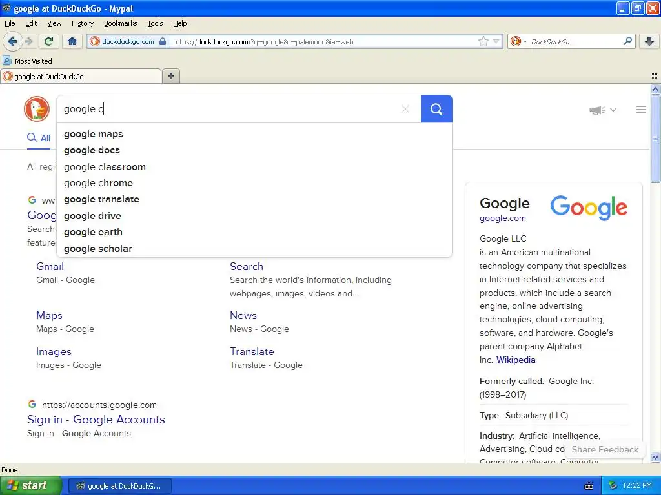Go forward with the forward arrow button
Viewport: 661px width, 495px height.
coord(28,41)
